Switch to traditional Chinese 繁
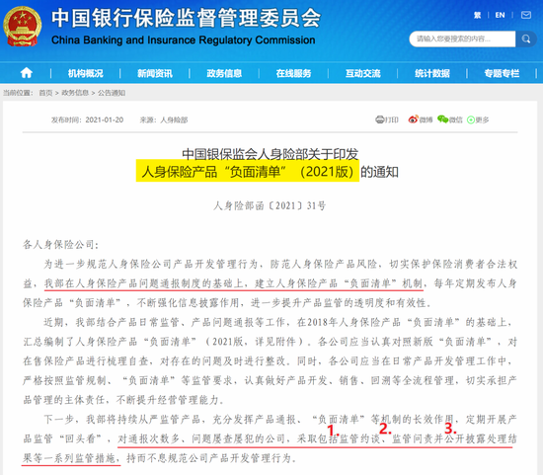 [477, 15]
